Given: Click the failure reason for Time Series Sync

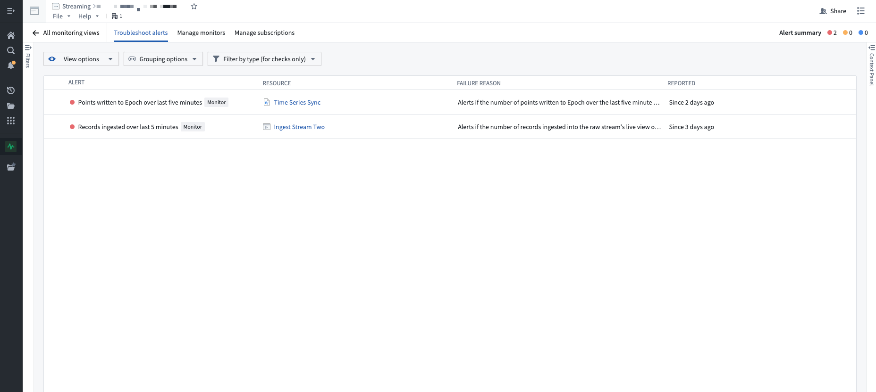Looking at the screenshot, I should [558, 102].
